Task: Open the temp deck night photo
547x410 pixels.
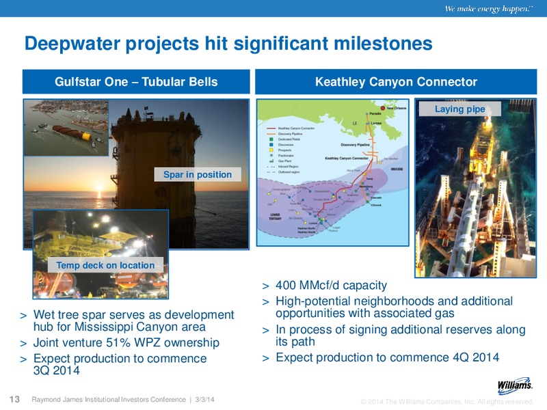Action: (101, 254)
